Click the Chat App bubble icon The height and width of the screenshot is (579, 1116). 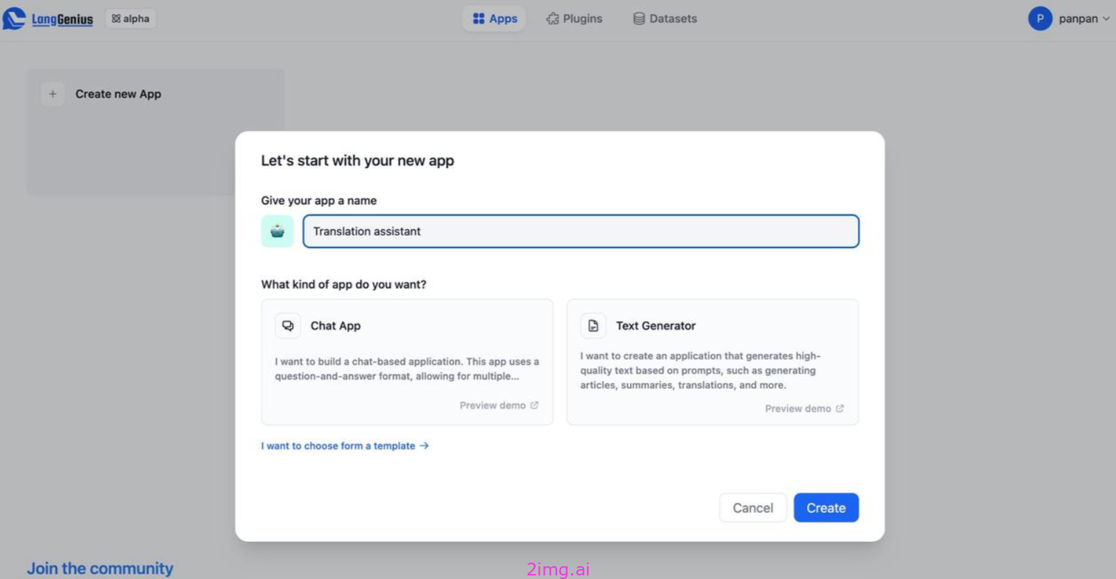click(x=288, y=325)
